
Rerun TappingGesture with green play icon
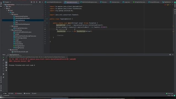[x=3, y=57]
